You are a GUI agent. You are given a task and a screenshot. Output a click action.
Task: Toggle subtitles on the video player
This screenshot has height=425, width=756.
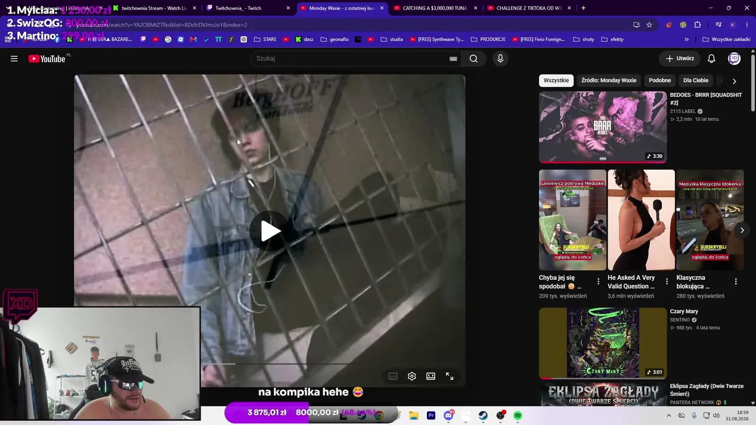(x=393, y=376)
